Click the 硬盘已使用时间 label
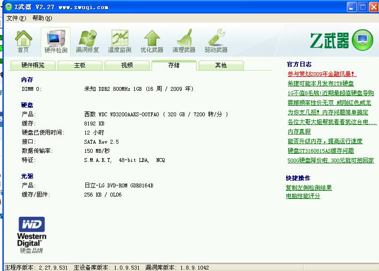Screen dimensions: 379x271 pos(43,133)
